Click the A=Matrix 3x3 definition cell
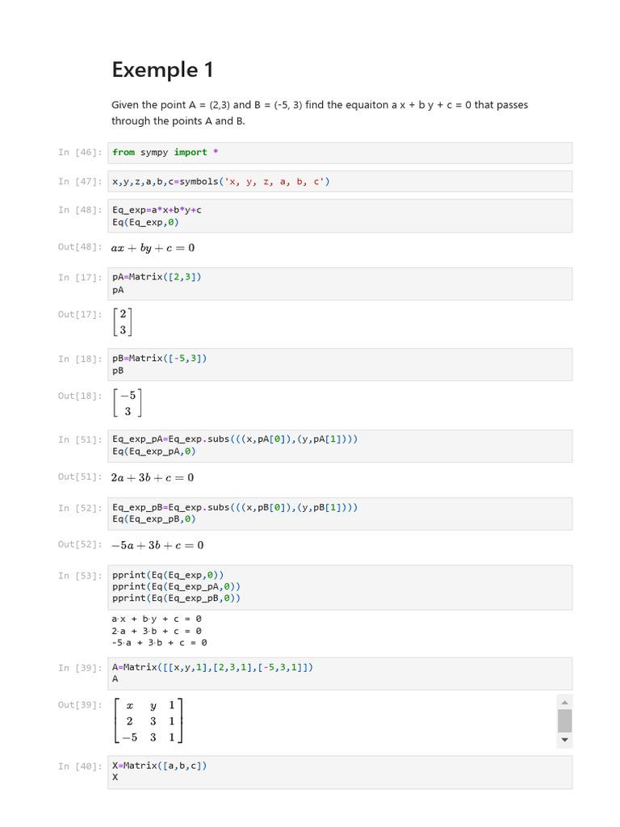Viewport: 620px width, 827px height. coord(340,673)
